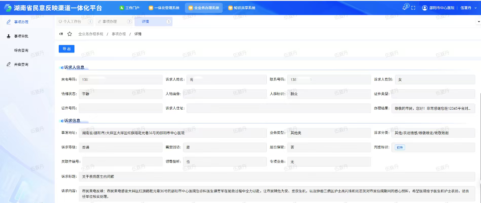Open 一体化受理系统 in top navigation
The image size is (481, 203).
point(164,8)
